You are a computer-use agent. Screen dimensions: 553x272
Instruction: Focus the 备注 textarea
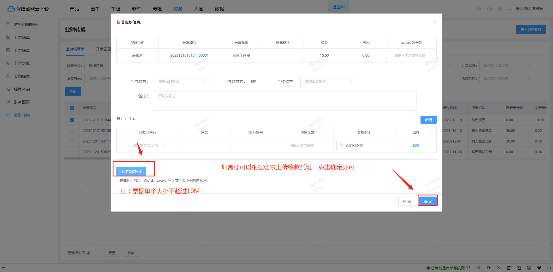tap(285, 101)
